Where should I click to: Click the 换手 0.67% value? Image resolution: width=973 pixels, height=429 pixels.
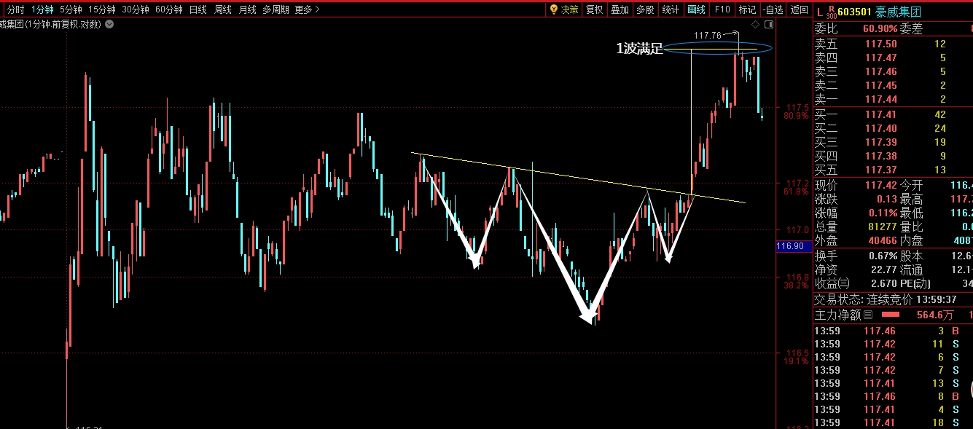coord(881,256)
